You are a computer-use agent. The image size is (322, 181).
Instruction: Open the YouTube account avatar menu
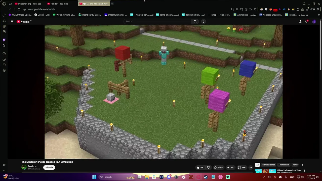[x=314, y=22]
